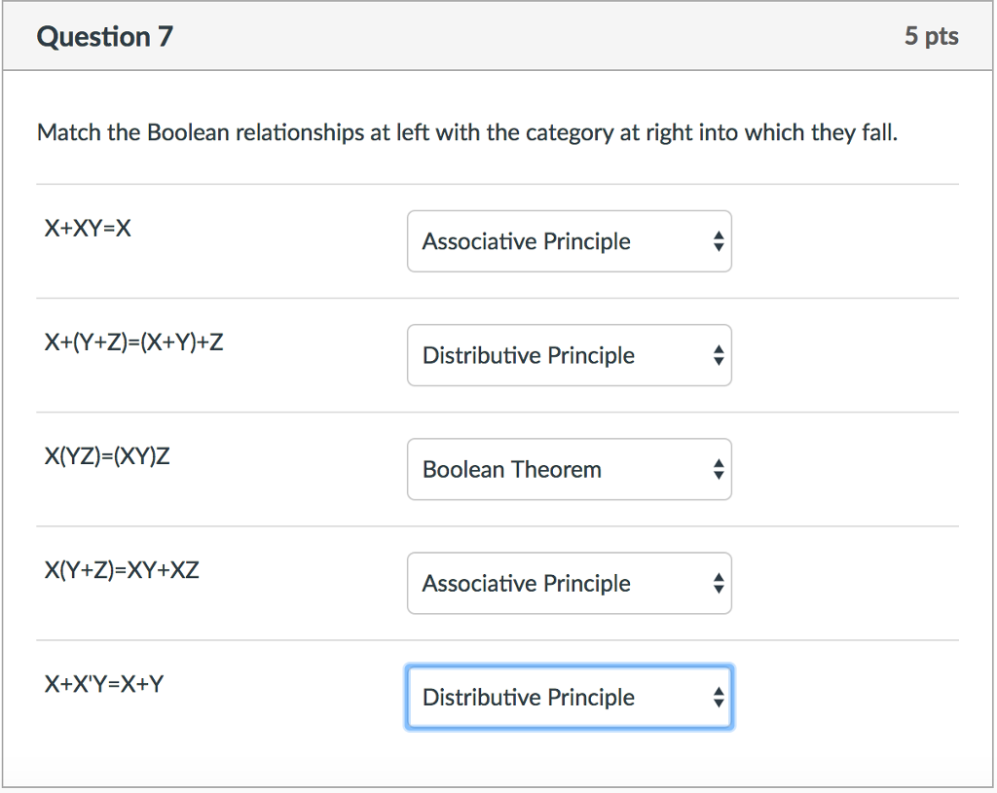
Task: Click the arrow icon beside Associative Principle for X(Y+Z)=XY+XZ
Action: [x=718, y=583]
